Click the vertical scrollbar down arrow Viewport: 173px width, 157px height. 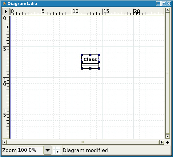[x=167, y=136]
